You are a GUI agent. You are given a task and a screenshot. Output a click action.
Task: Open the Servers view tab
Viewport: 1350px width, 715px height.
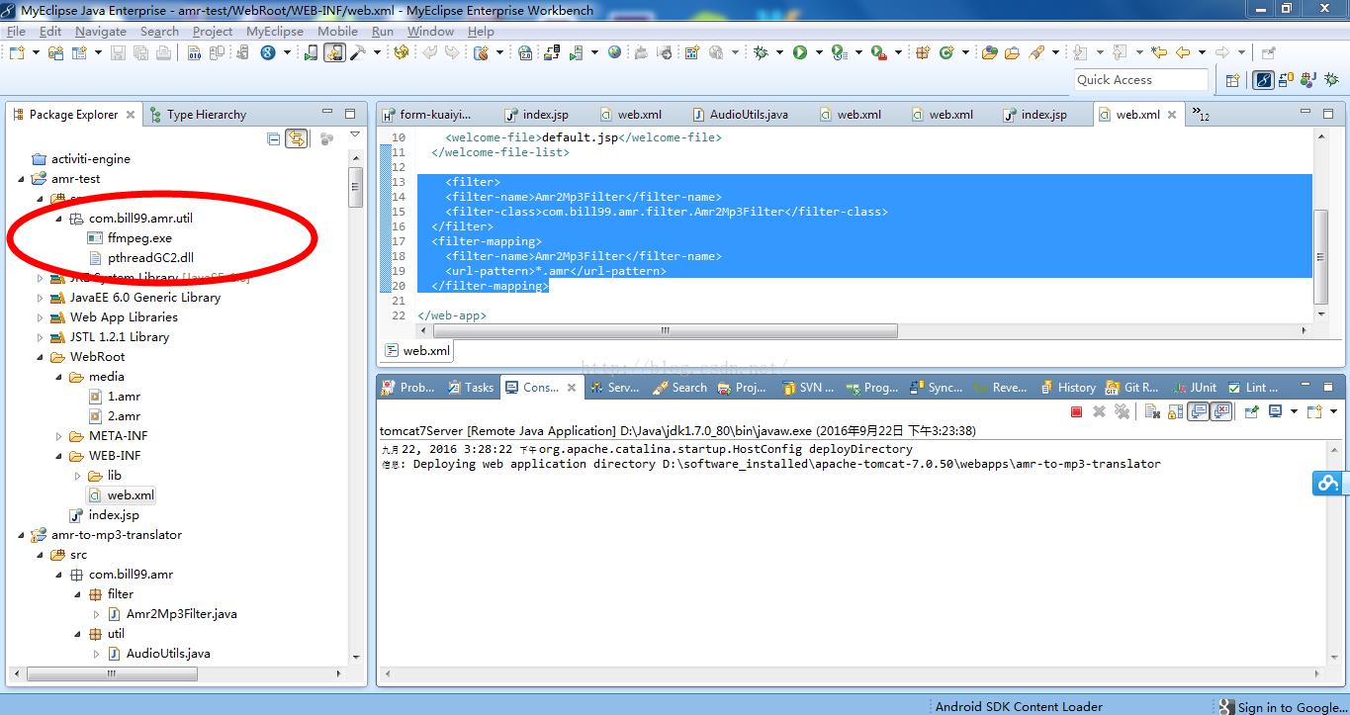[614, 388]
